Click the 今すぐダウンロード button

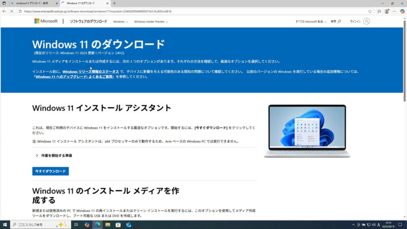(x=50, y=171)
